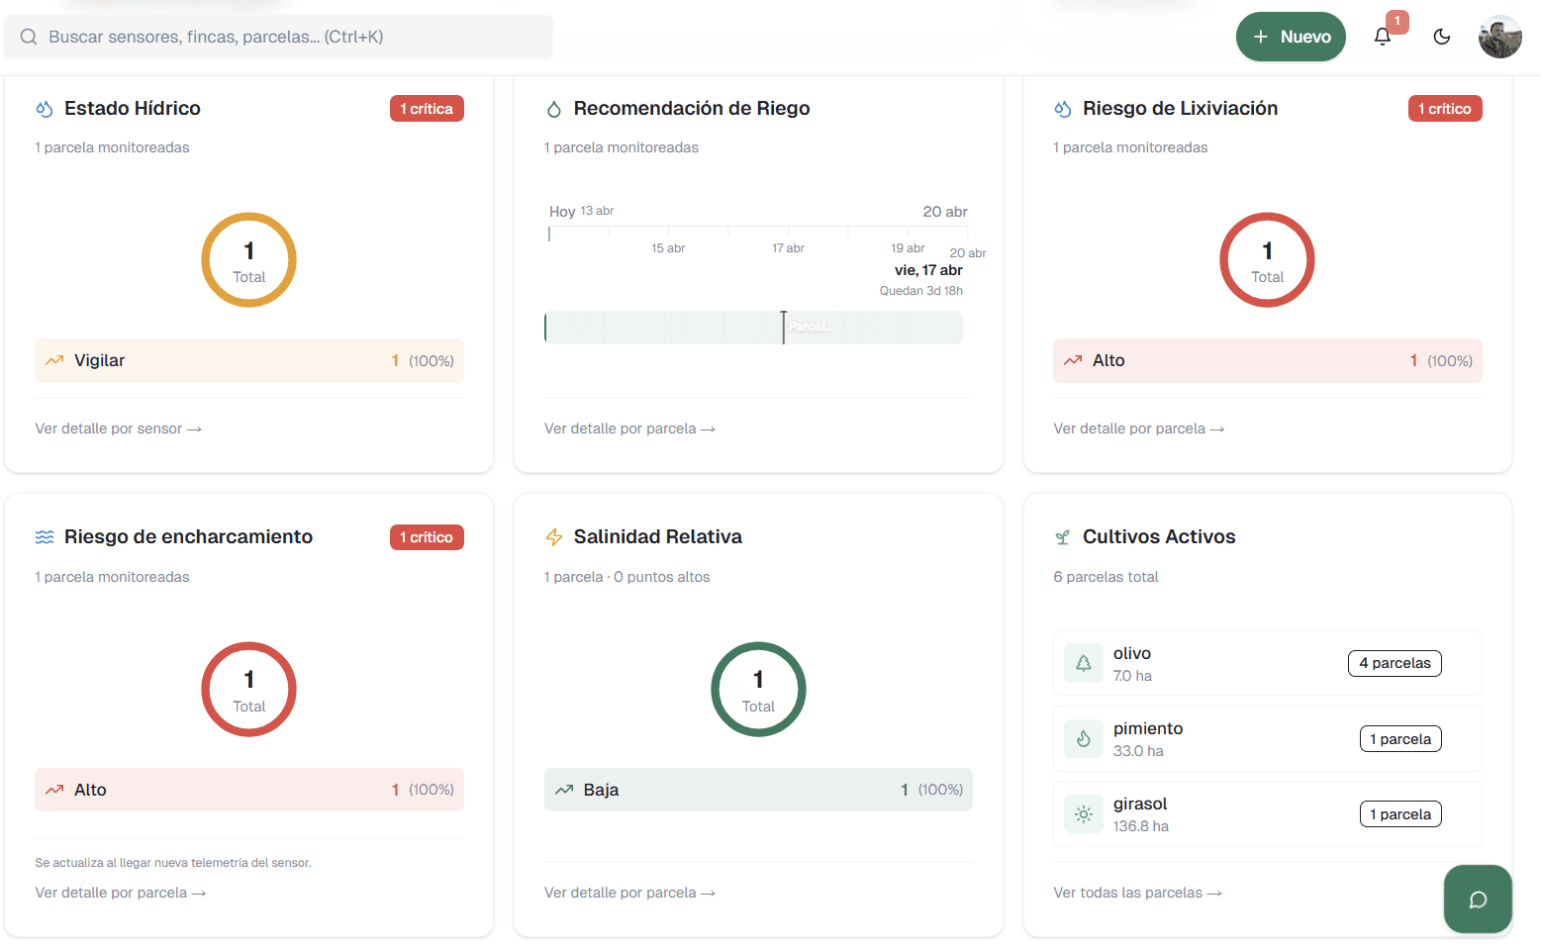1541x947 pixels.
Task: Click the Estado Hídrico orange total ring
Action: coord(249,260)
